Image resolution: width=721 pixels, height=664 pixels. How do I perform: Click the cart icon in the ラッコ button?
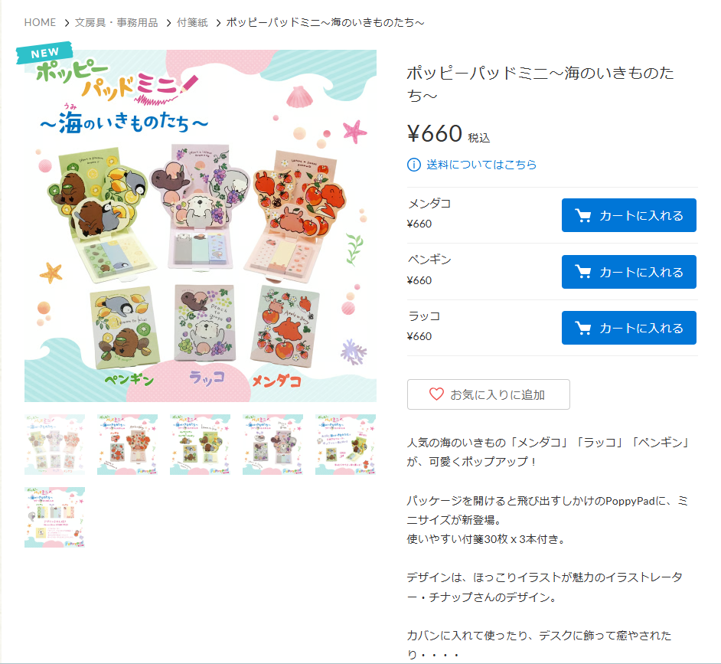click(x=583, y=328)
